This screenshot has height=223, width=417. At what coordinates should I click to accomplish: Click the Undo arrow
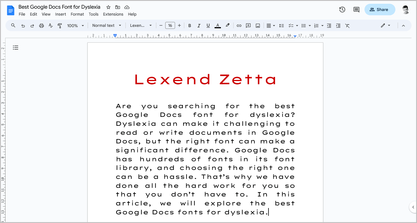pos(23,26)
